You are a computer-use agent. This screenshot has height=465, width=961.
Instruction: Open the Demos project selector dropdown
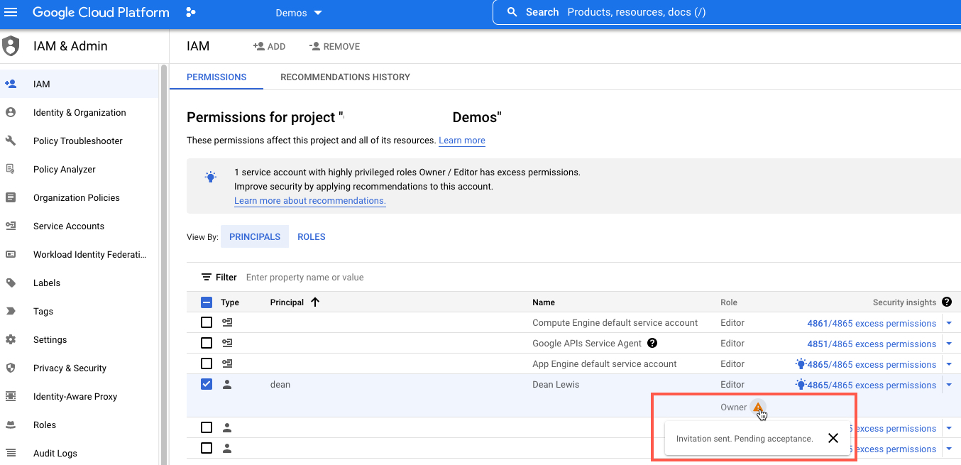299,13
